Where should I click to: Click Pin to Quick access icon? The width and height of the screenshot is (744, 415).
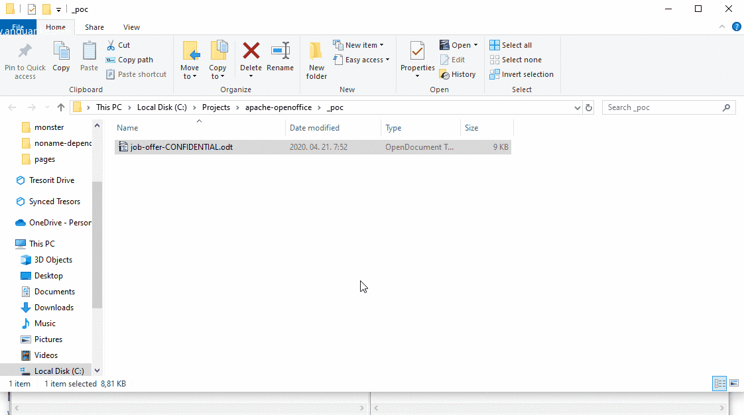[25, 61]
